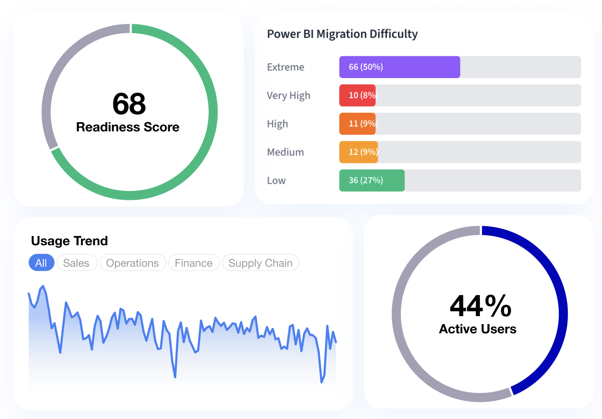
Task: Click the Extreme difficulty label
Action: point(285,67)
